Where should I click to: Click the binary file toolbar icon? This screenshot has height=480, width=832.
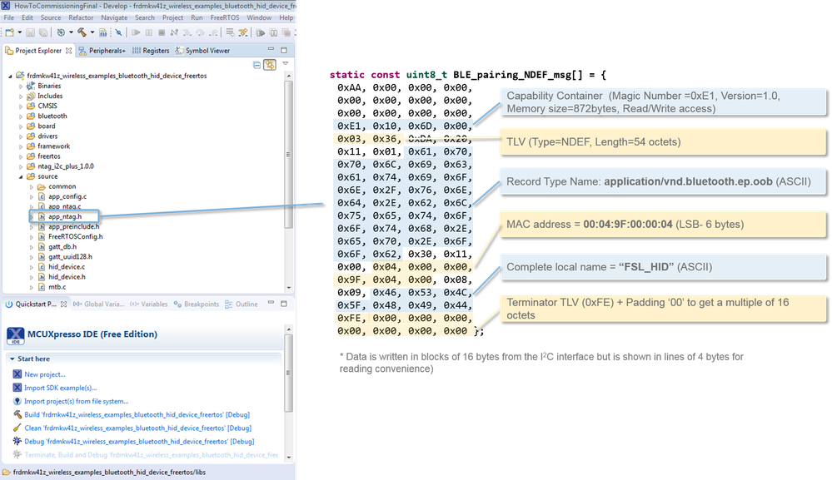coord(103,32)
